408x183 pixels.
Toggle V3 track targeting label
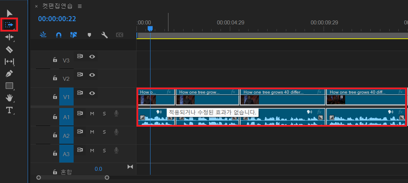pos(66,60)
